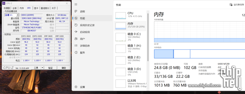Click the 22.2 GB cached value
The width and height of the screenshot is (245, 94).
click(183, 76)
